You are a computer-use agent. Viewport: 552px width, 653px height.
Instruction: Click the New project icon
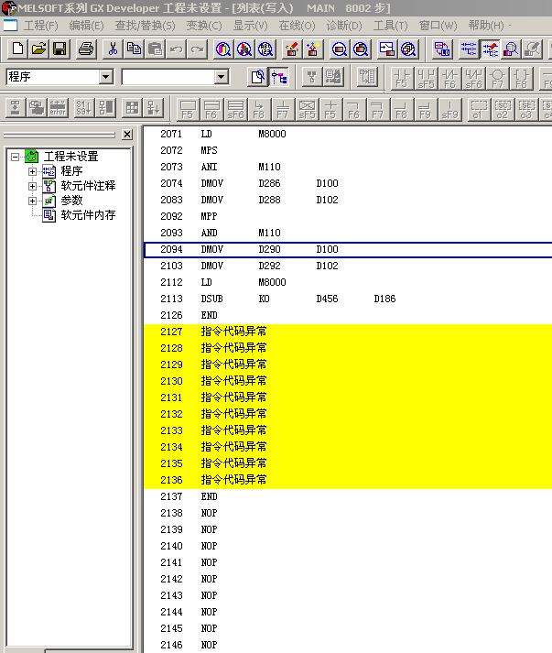pos(17,49)
